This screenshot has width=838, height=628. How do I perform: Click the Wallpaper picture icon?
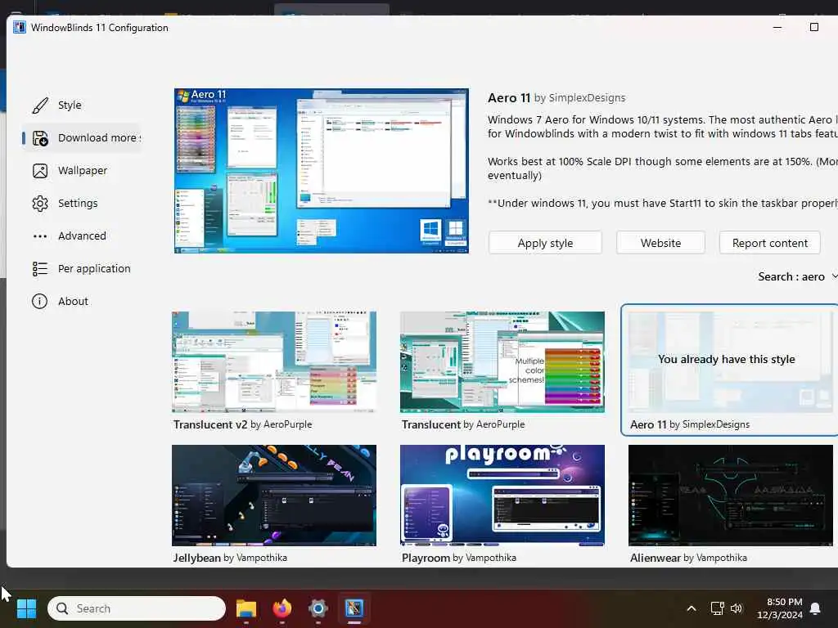(x=40, y=170)
